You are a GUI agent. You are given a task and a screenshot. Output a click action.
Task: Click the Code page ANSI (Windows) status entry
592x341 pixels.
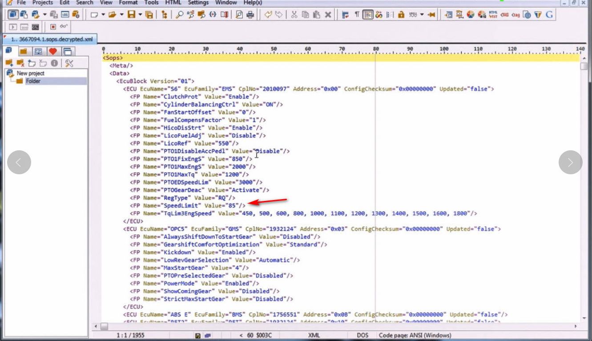[415, 335]
